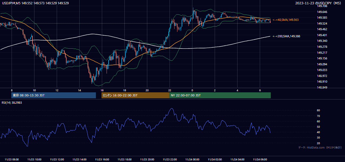The image size is (345, 162).
Task: Click RSI scale value 70
Action: click(x=319, y=116)
